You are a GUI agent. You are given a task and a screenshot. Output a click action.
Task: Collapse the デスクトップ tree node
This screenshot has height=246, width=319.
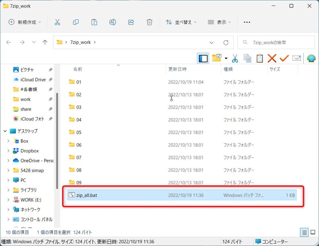5,131
